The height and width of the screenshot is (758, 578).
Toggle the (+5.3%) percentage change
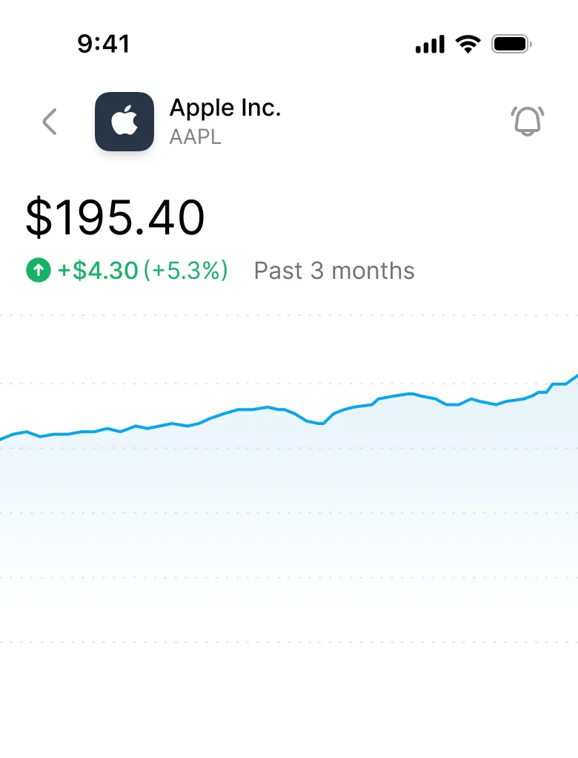[185, 271]
